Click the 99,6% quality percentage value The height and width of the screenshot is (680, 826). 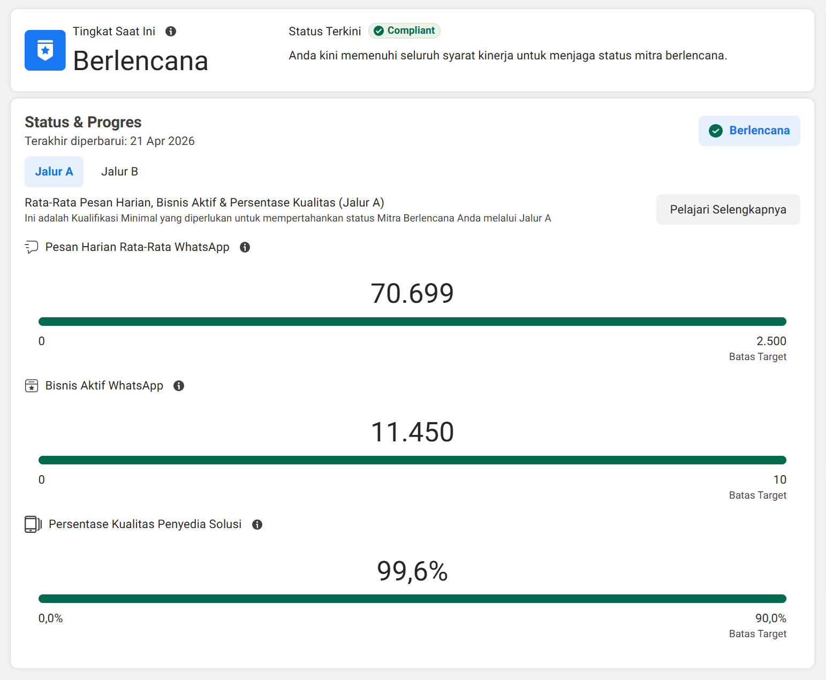point(412,571)
